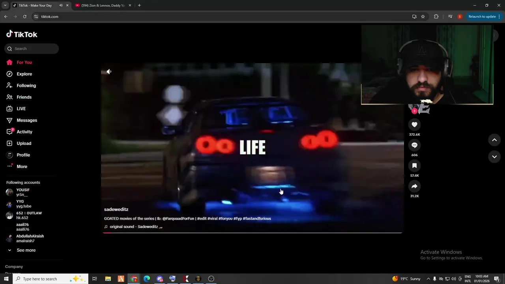Open Chrome profile avatar
This screenshot has height=284, width=505.
[460, 17]
